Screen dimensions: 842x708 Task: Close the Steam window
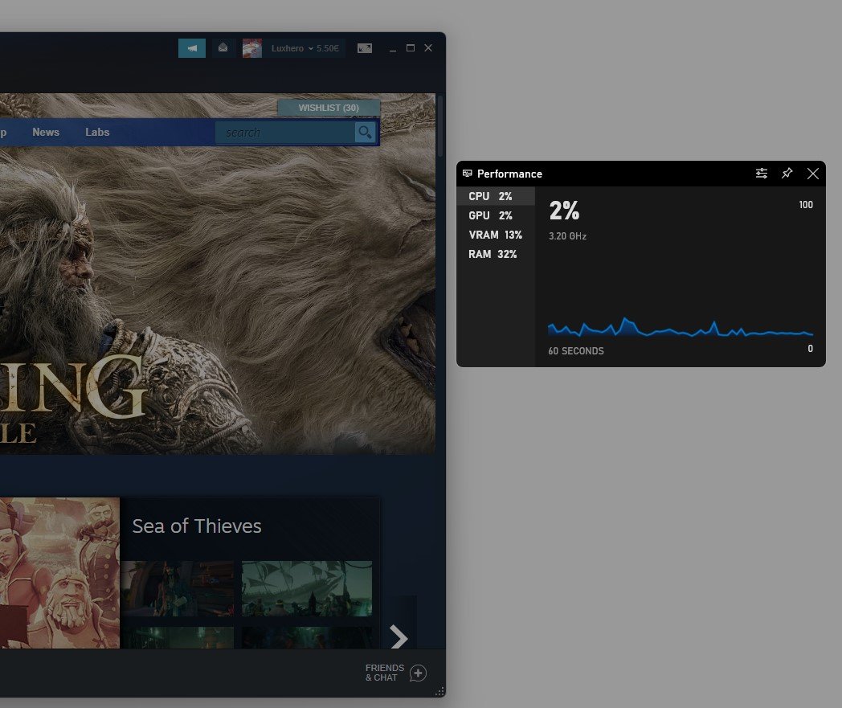point(428,47)
